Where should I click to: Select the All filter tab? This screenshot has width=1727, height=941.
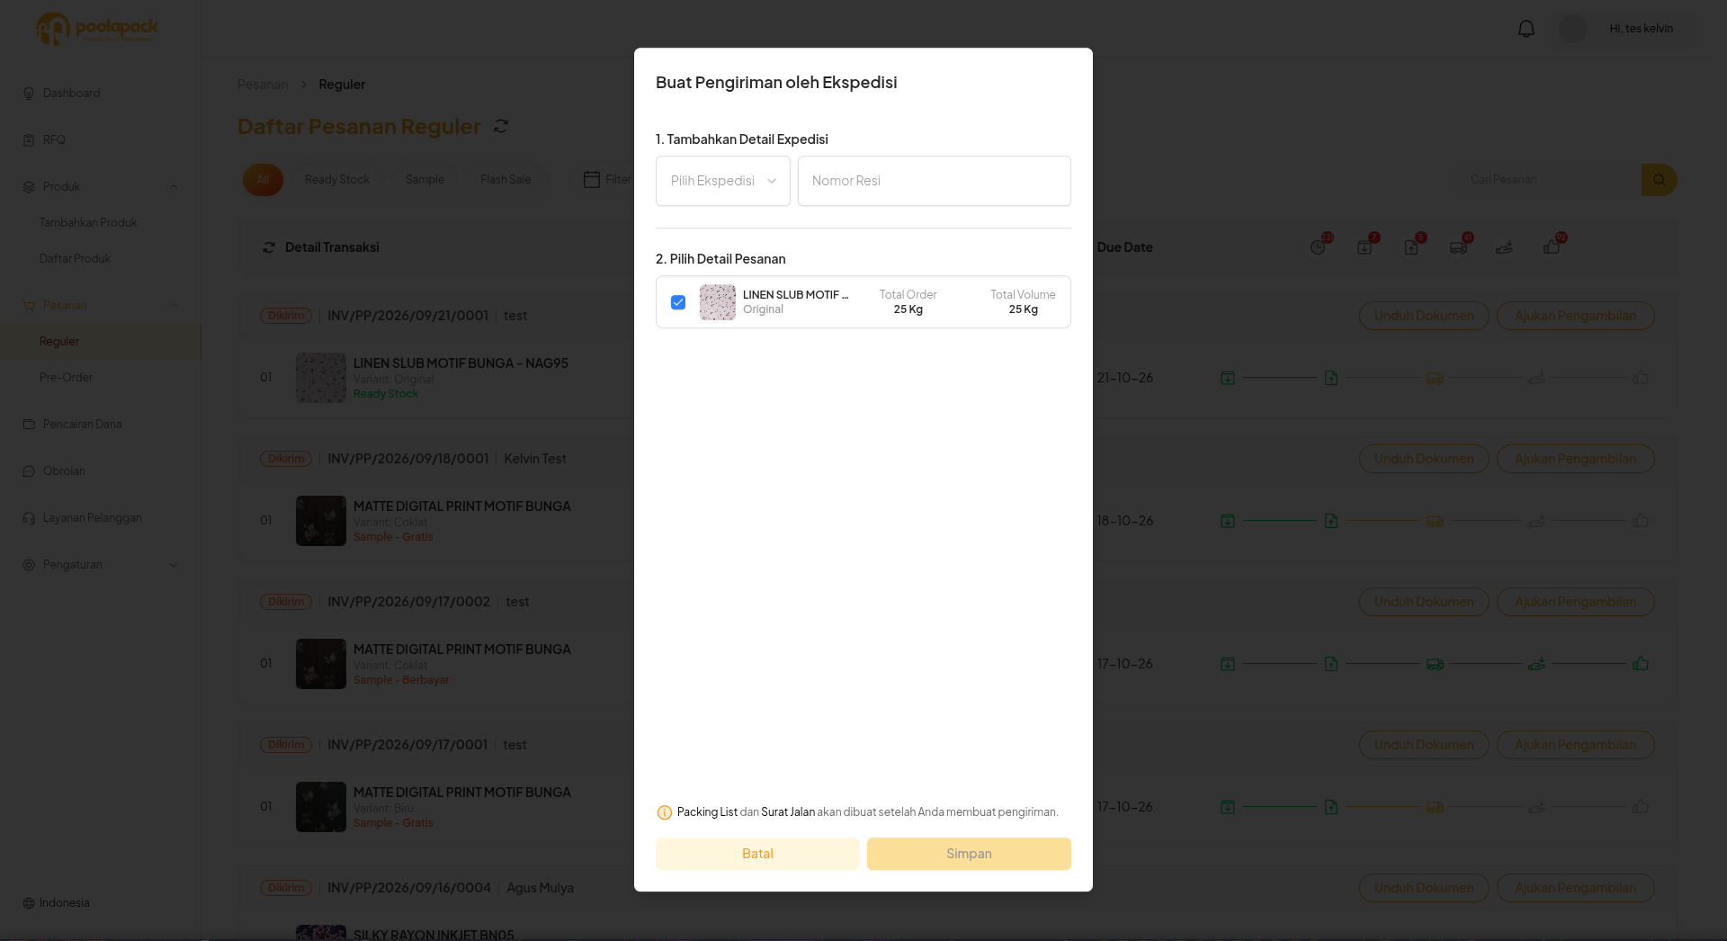click(263, 180)
